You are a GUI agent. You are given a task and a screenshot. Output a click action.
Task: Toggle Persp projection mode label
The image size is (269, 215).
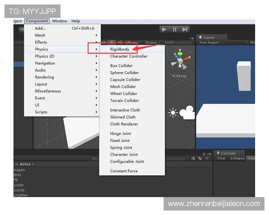coord(179,76)
